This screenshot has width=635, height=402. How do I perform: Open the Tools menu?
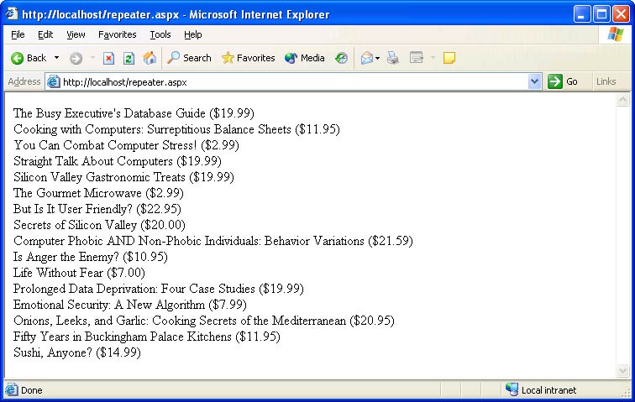coord(160,34)
